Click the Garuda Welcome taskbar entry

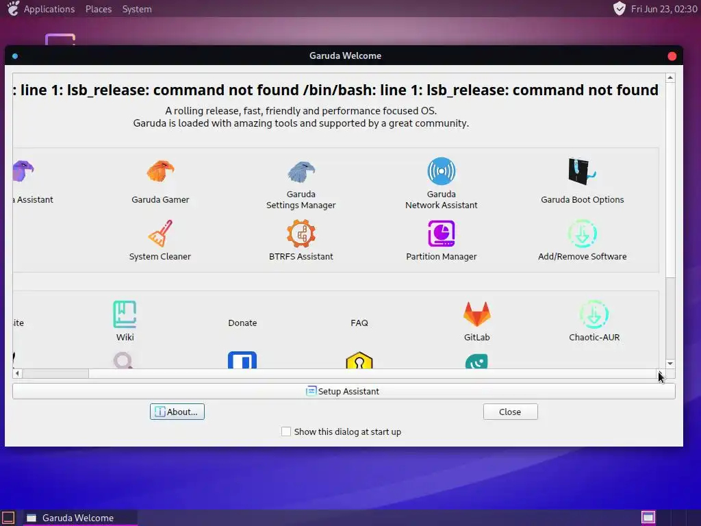(x=80, y=518)
